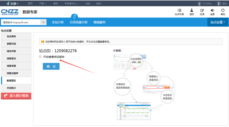Click the arrow icon in 进入统计报表 button

coord(6,96)
